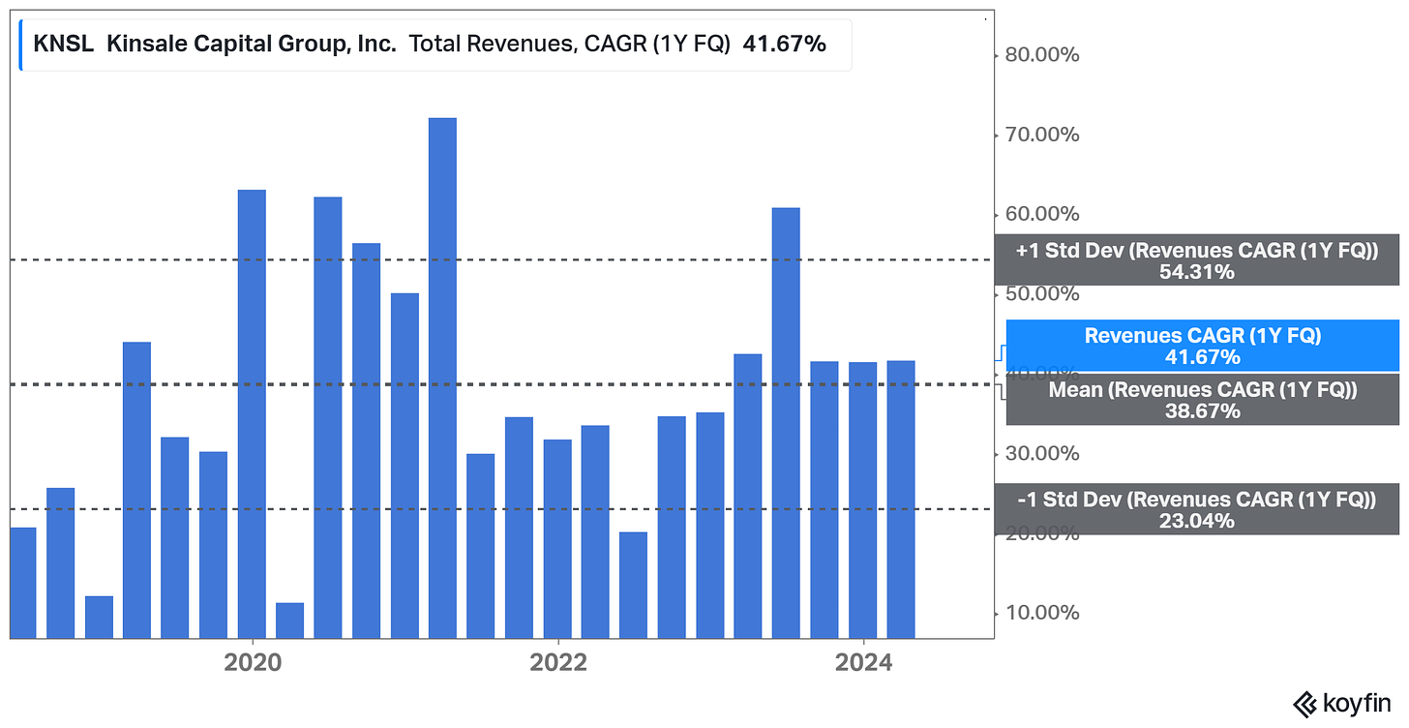Image resolution: width=1409 pixels, height=728 pixels.
Task: Click the 2020 x-axis label
Action: coord(252,664)
